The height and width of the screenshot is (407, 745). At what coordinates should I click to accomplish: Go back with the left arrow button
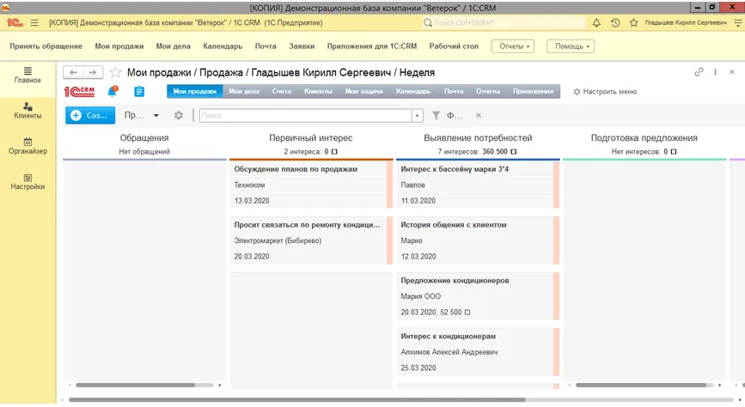point(73,72)
